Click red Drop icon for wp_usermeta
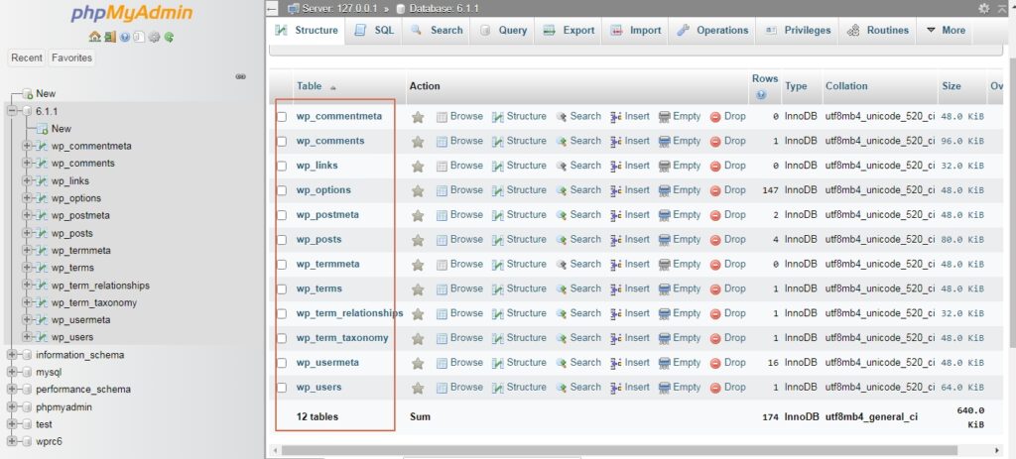1016x459 pixels. tap(715, 363)
